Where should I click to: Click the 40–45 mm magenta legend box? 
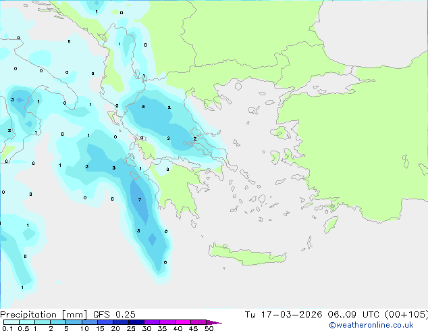click(183, 322)
